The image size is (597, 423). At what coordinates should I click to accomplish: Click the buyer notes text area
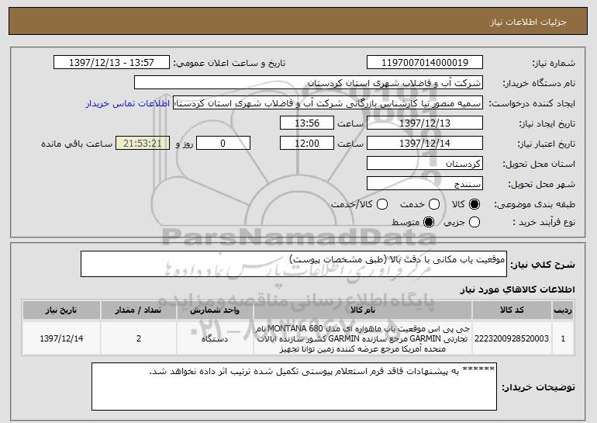pyautogui.click(x=294, y=387)
